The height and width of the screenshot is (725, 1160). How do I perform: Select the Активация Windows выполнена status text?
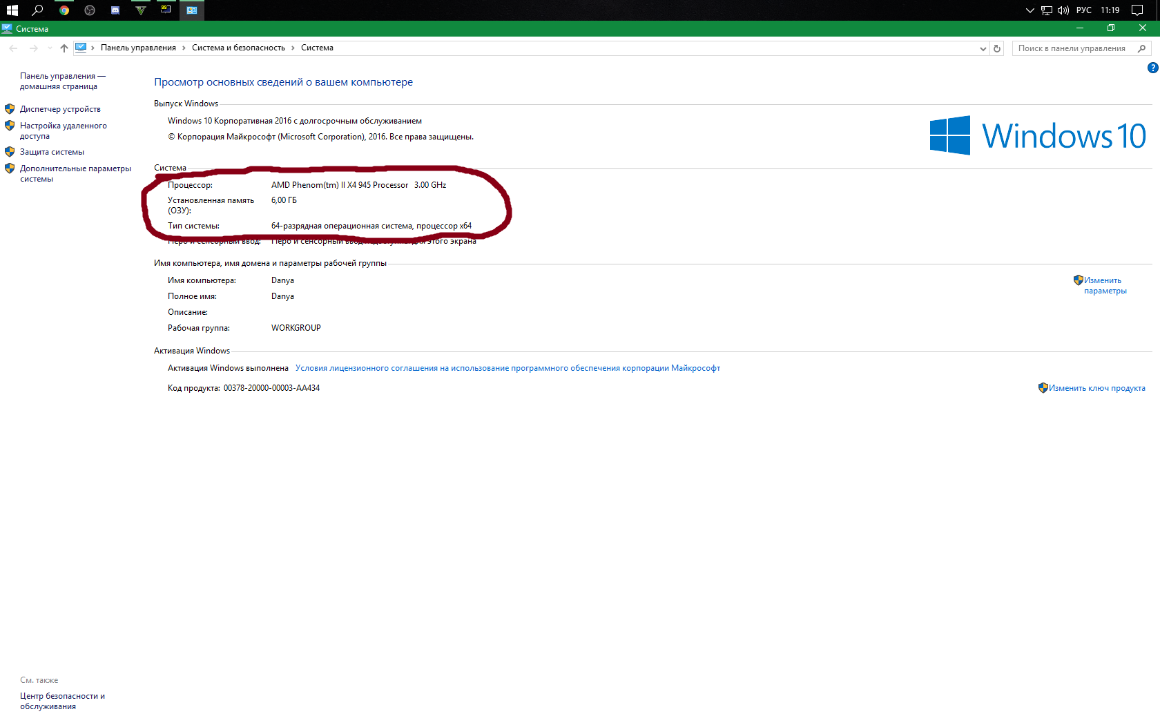(228, 368)
